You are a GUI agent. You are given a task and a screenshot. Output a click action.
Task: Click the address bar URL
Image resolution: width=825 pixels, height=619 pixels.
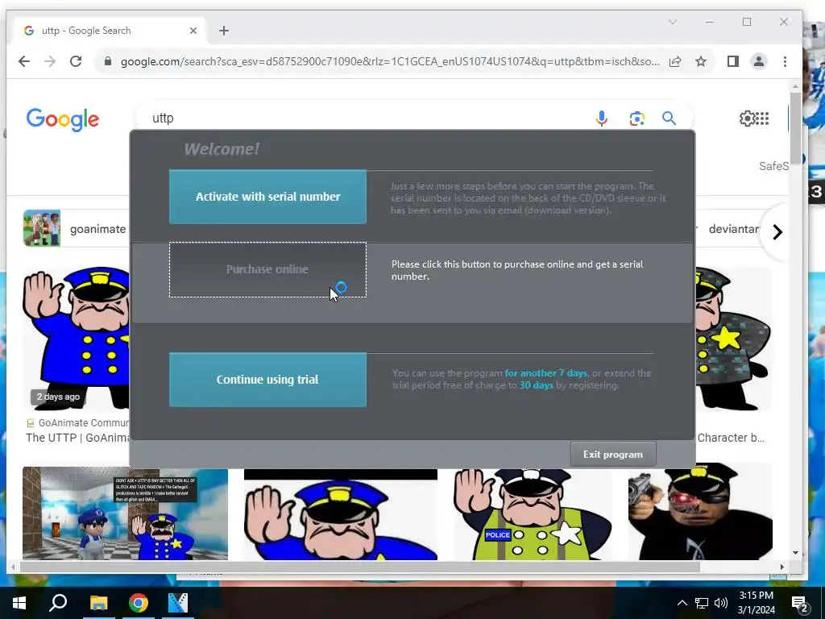click(389, 61)
